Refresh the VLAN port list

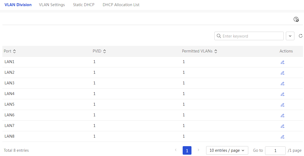tap(301, 36)
